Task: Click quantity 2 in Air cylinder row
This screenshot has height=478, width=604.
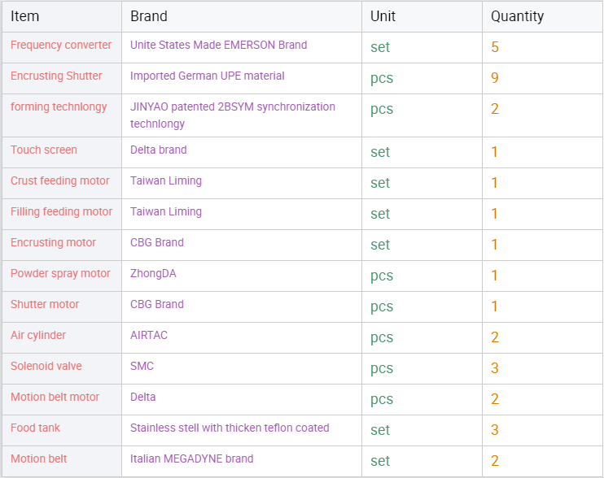Action: tap(495, 337)
